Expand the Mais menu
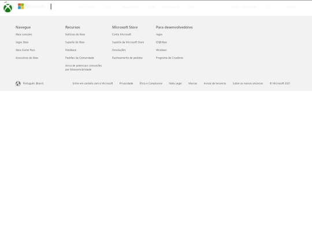The image size is (312, 234). (194, 7)
